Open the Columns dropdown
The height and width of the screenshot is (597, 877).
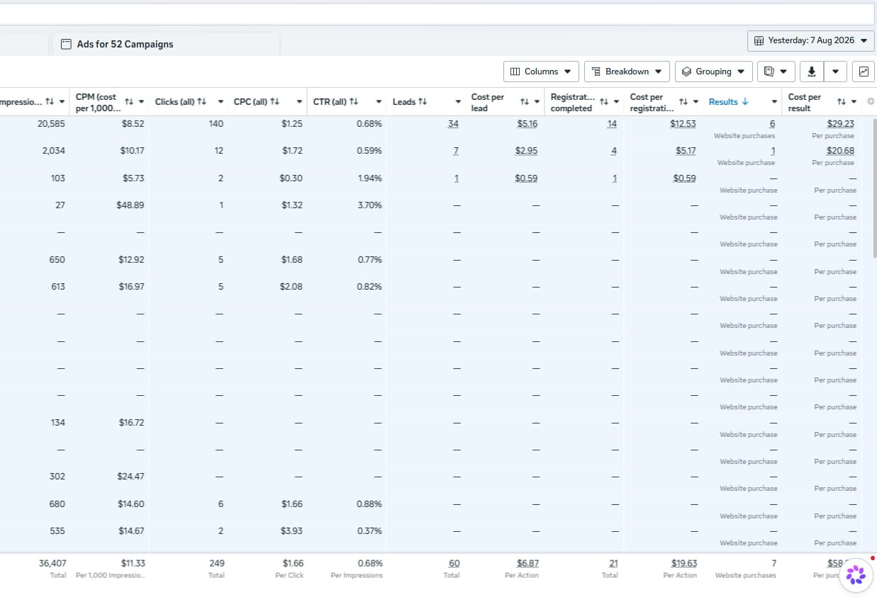coord(541,72)
